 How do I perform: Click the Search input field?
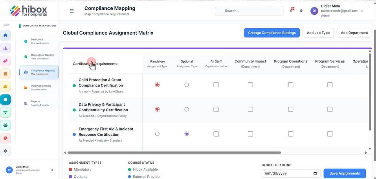[249, 11]
